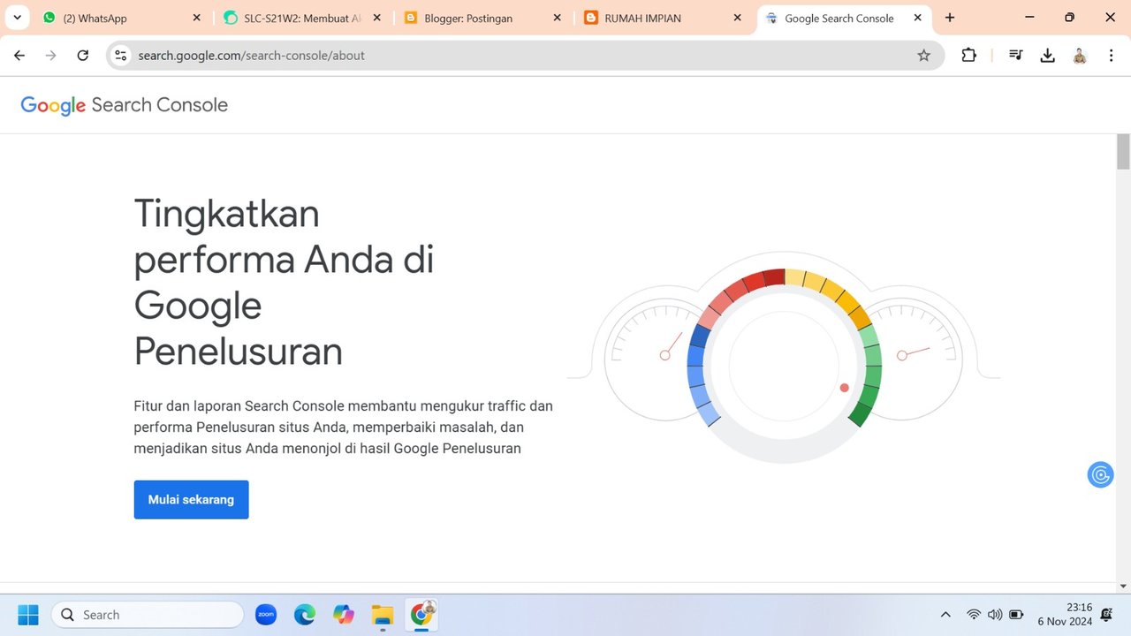1131x636 pixels.
Task: Minimize the Chrome window
Action: click(1029, 18)
